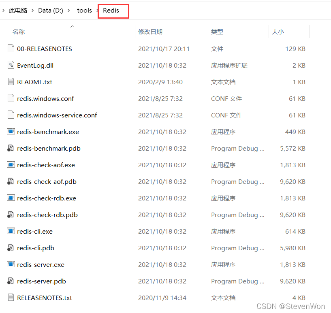Screen dimensions: 331x313
Task: Select the redis-benchmark.exe icon
Action: click(x=11, y=132)
